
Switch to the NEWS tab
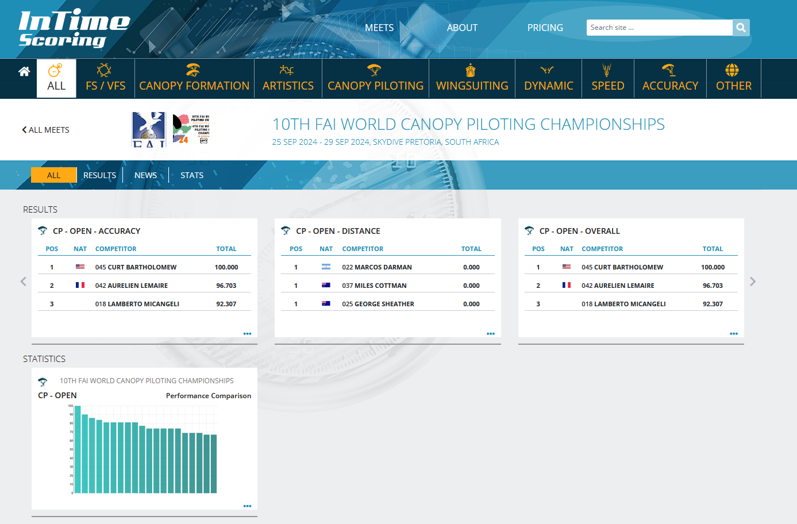(x=145, y=175)
